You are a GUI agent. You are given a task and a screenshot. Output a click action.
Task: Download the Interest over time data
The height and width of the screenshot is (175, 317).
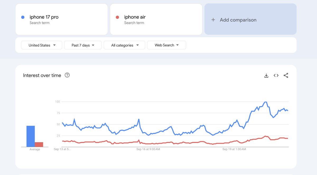[x=266, y=75]
